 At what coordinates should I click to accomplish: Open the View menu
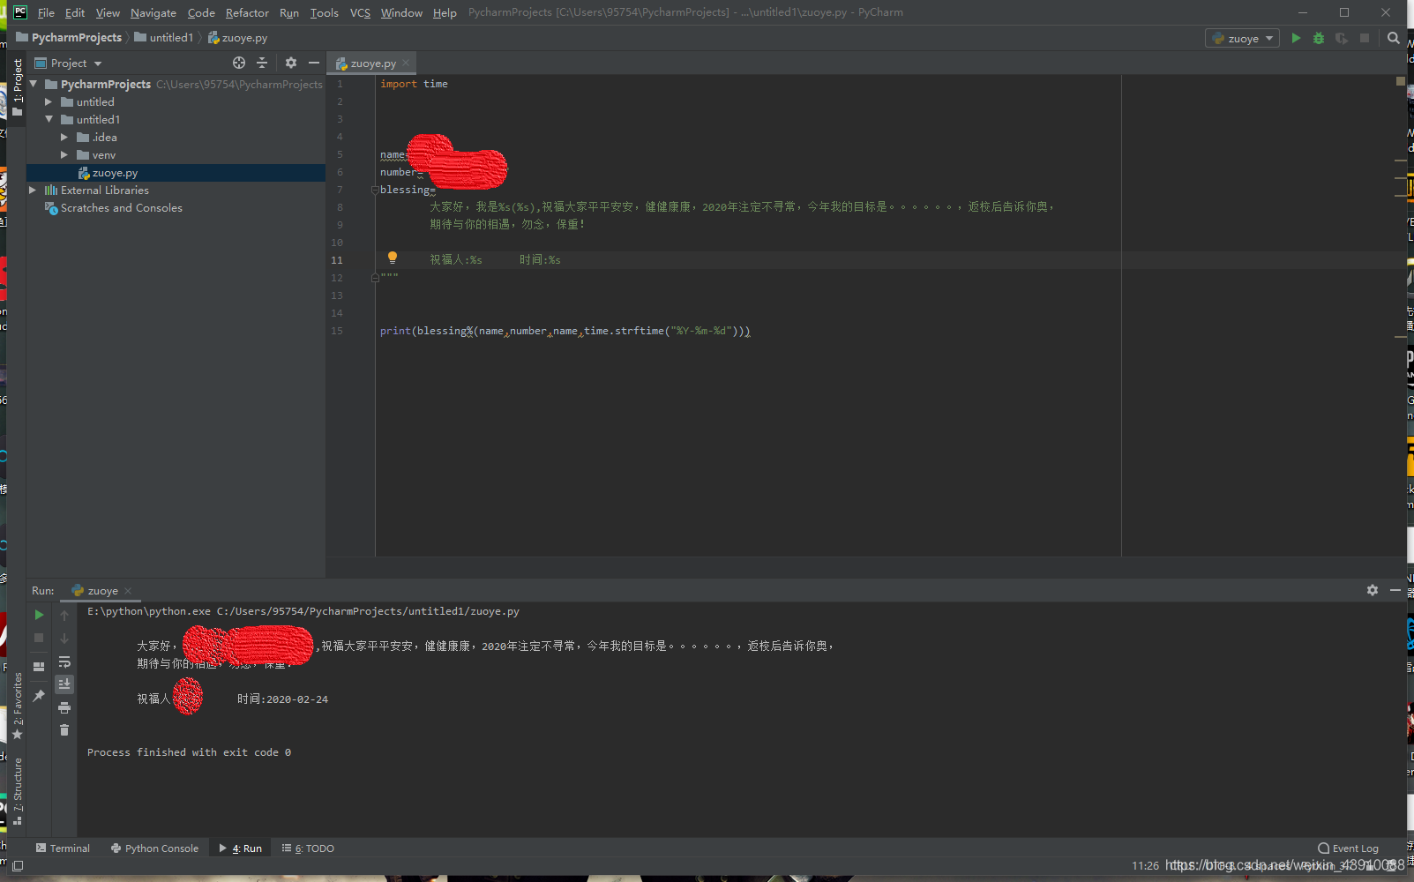point(108,12)
